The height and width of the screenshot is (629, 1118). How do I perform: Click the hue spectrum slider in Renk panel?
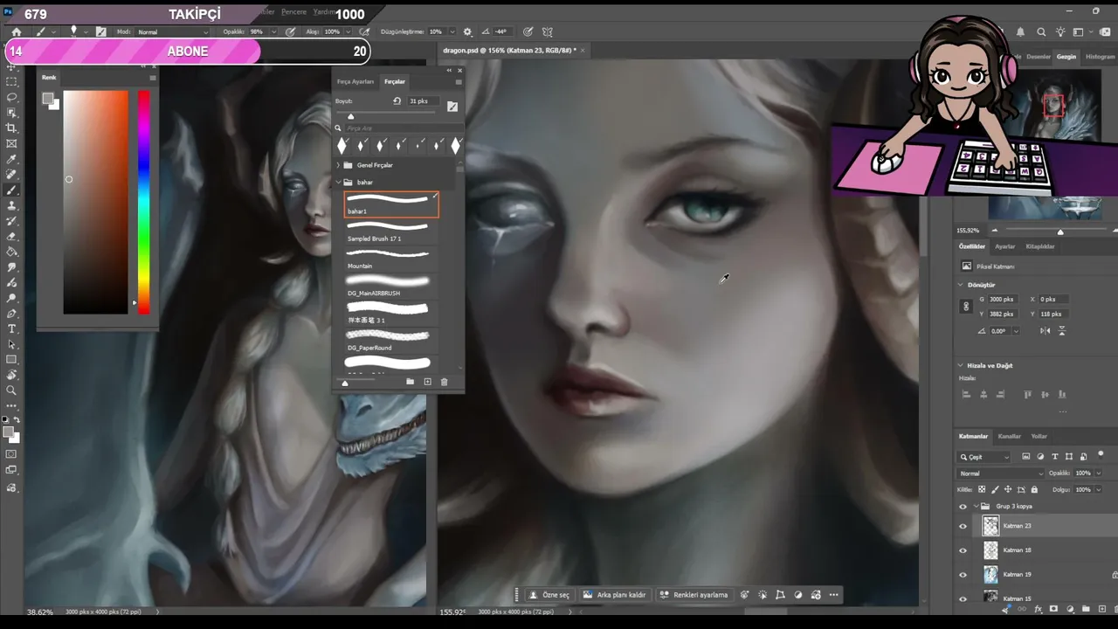pos(143,202)
